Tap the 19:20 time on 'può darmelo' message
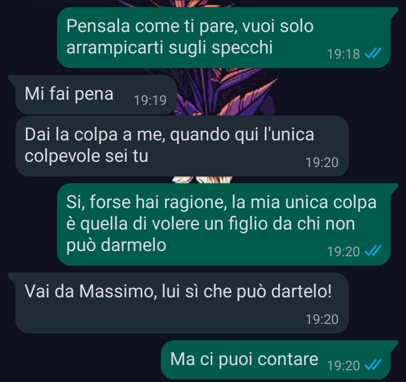 [x=343, y=251]
